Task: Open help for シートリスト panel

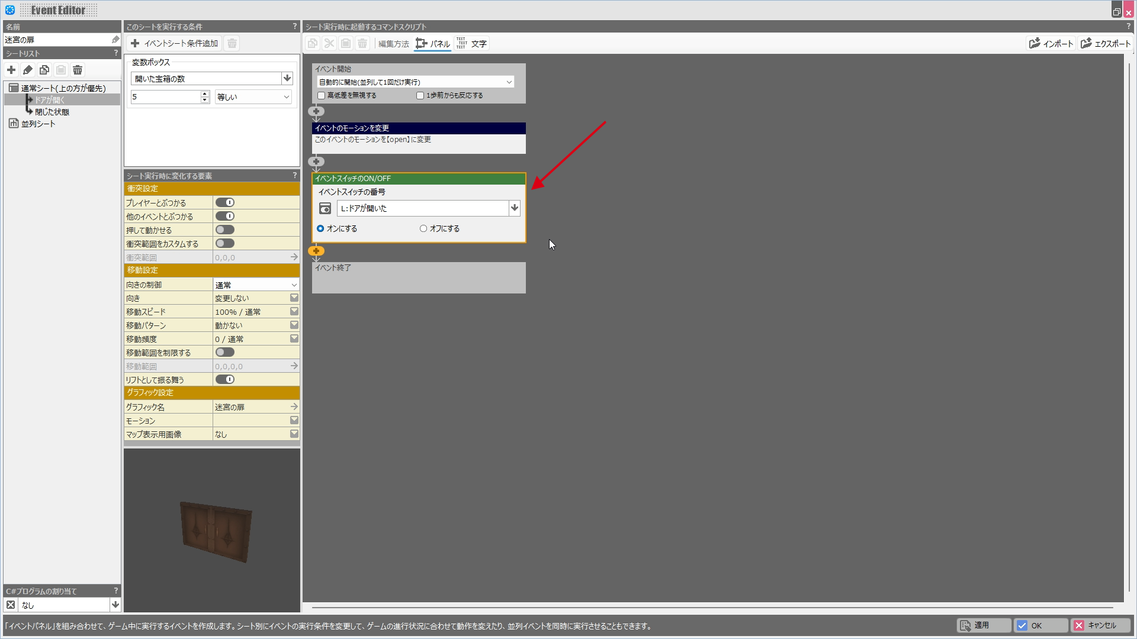Action: point(115,53)
